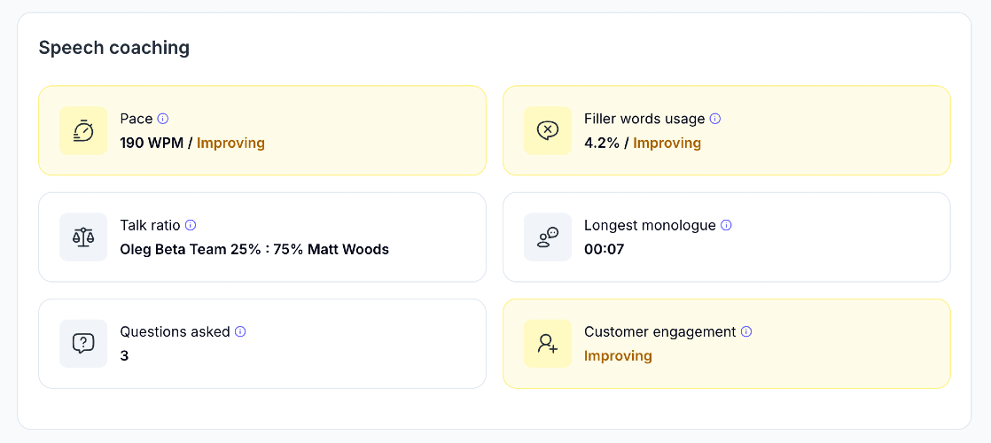Click the Questions asked label

176,331
